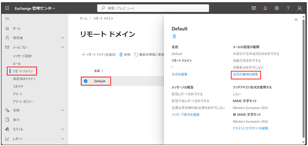The image size is (308, 146).
Task: Expand the レポート menu chevron
Action: pos(63,139)
